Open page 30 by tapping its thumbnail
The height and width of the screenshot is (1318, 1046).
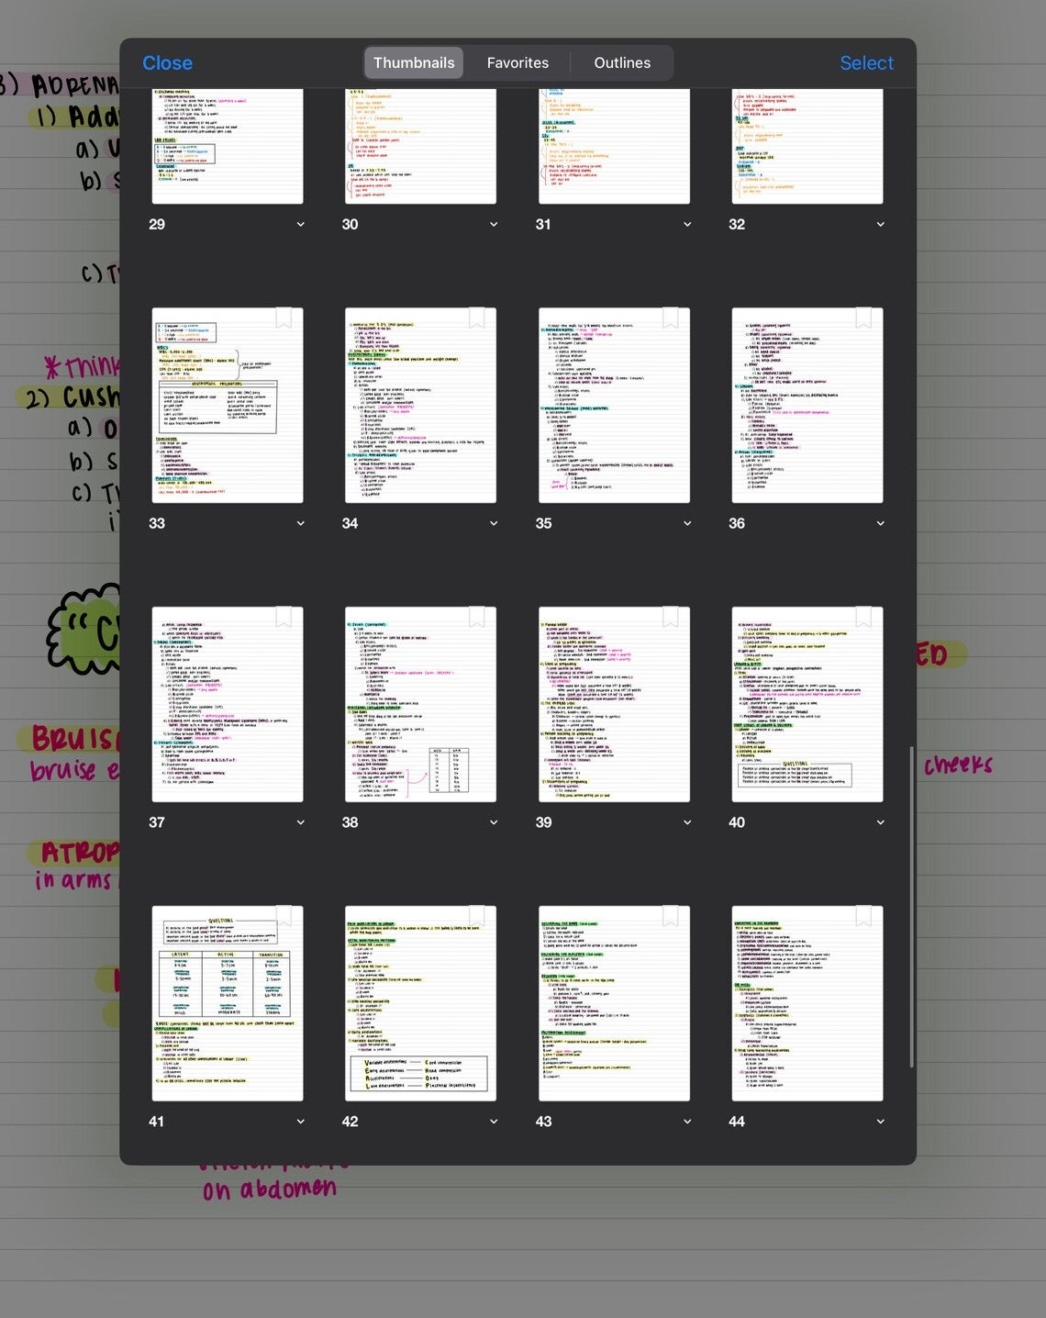(x=420, y=142)
